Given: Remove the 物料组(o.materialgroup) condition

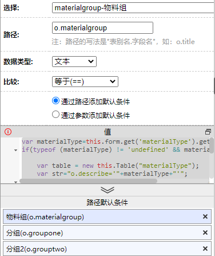Looking at the screenshot, I should click(205, 216).
